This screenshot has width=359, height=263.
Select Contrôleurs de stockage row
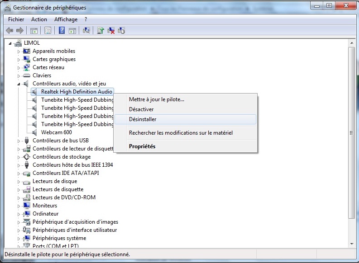[x=62, y=157]
